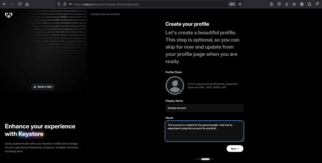Click the 'About' label above the textarea
Viewport: 322px width, 163px height.
coord(169,118)
